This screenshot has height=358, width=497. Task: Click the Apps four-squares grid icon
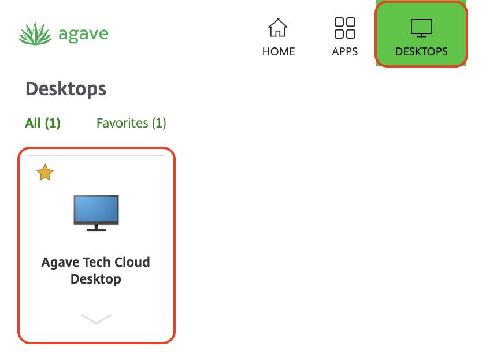[x=345, y=28]
